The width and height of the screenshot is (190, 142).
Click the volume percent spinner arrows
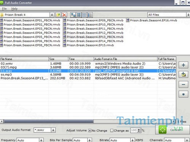pyautogui.click(x=139, y=130)
